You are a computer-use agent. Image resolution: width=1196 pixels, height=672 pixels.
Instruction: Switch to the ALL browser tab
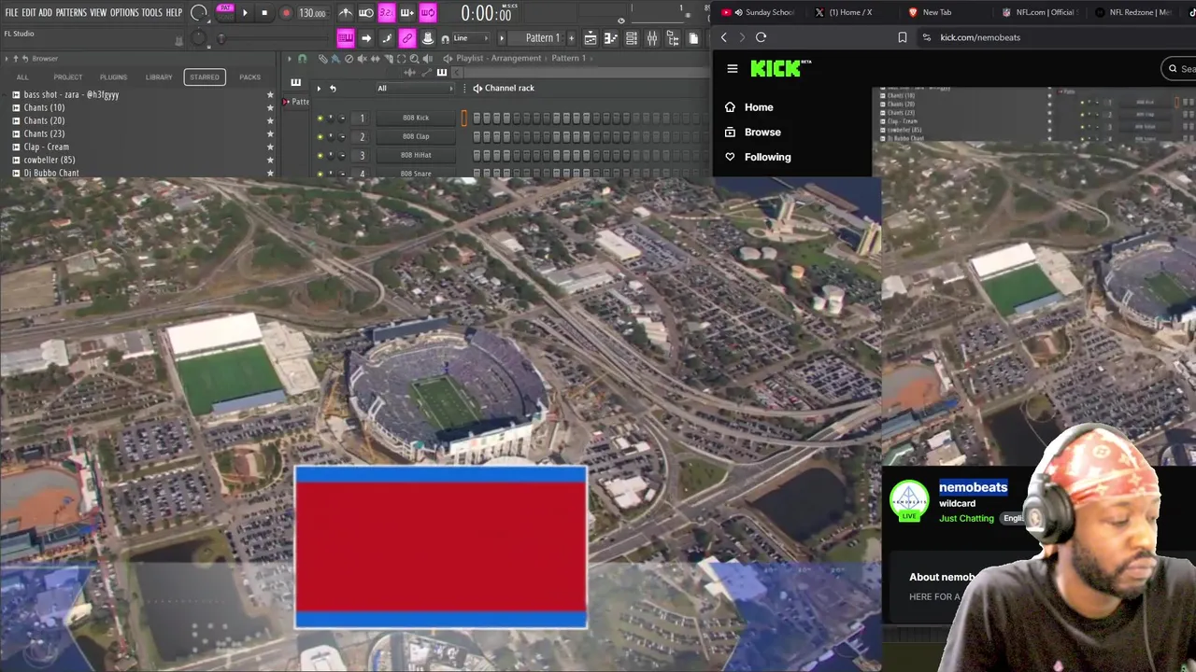pyautogui.click(x=22, y=77)
